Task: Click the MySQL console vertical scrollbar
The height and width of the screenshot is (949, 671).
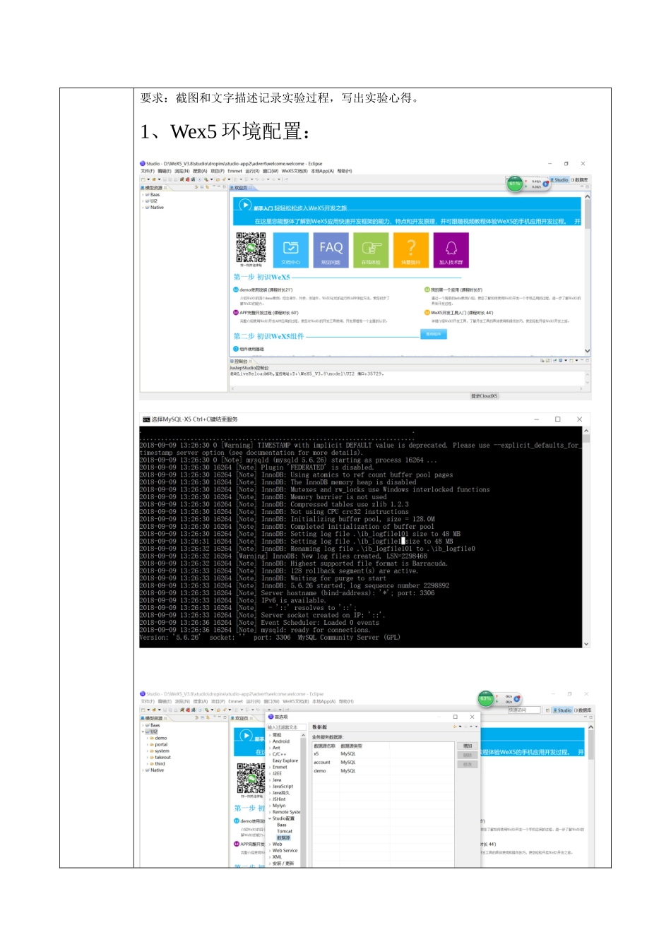Action: coord(586,537)
